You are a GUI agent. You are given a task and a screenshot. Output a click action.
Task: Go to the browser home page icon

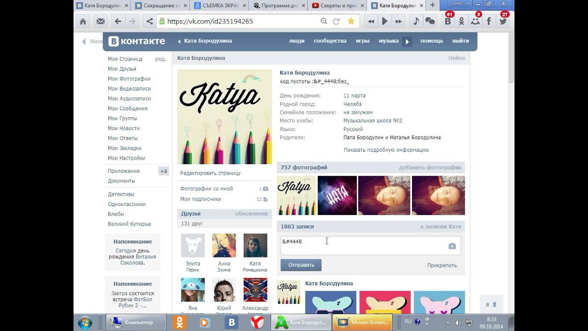click(x=83, y=21)
